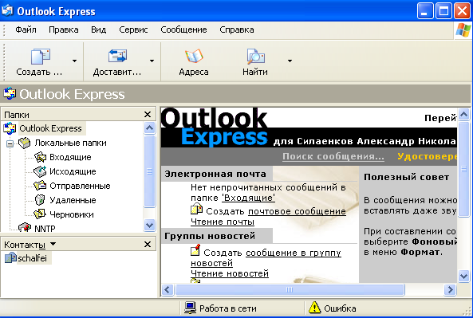
Task: Click the Доставить (send/receive) toolbar icon
Action: coord(117,56)
